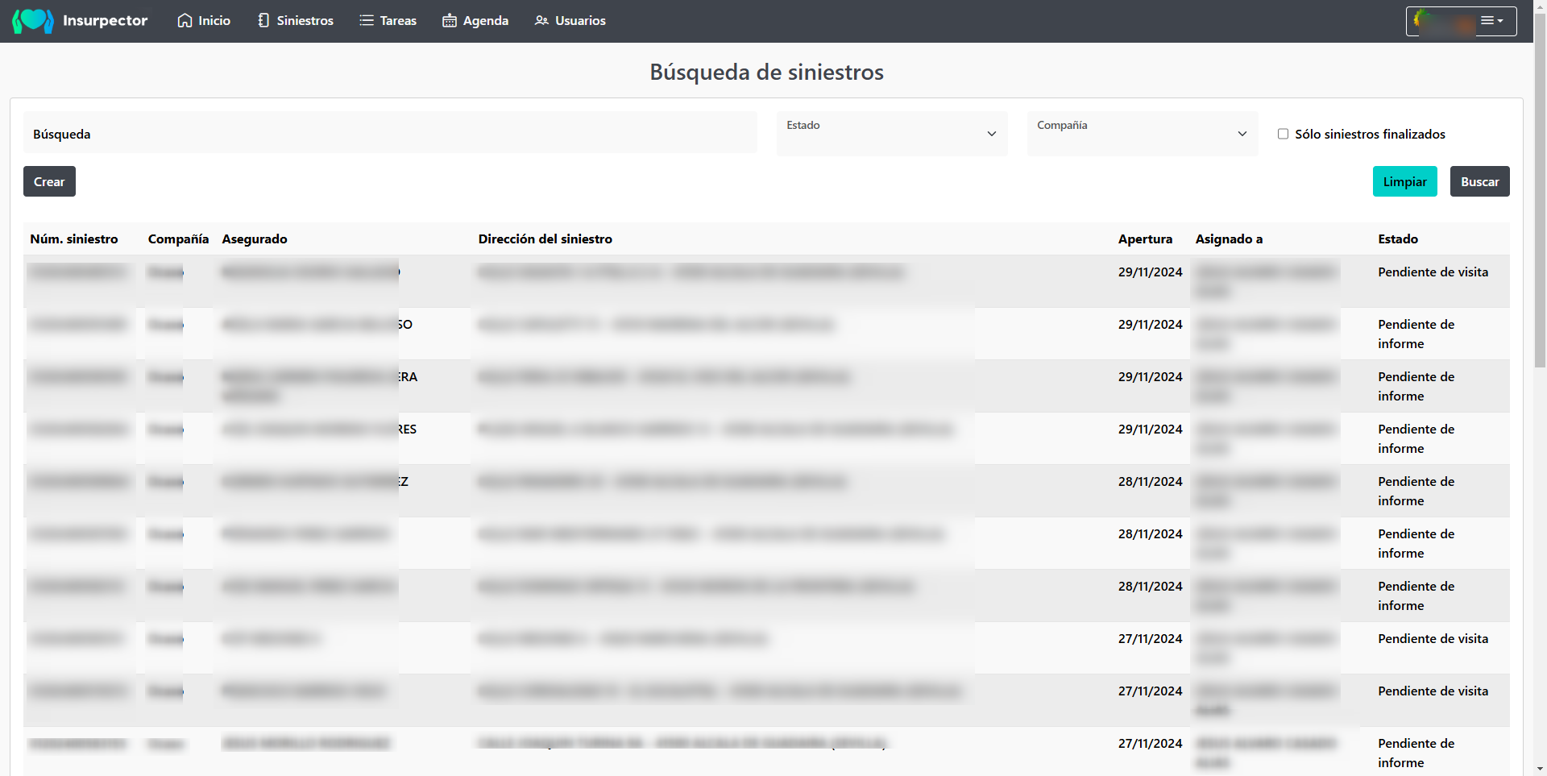Click the Insurpector heart logo
The height and width of the screenshot is (776, 1547).
click(x=33, y=21)
